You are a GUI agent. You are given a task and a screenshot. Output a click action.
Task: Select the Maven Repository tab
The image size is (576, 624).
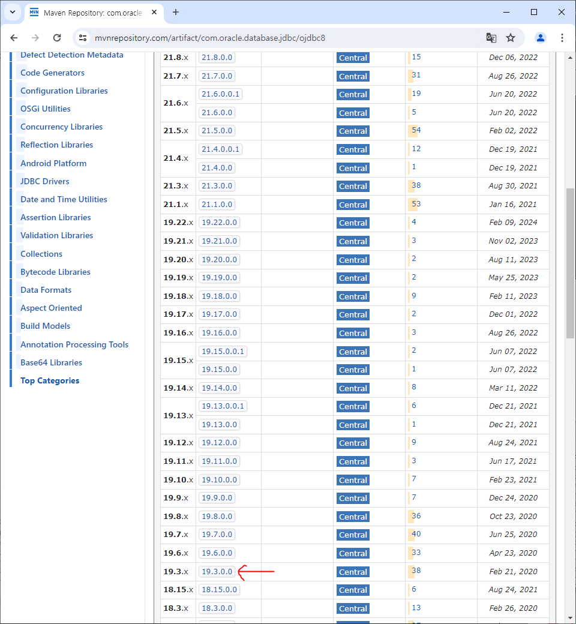(94, 13)
